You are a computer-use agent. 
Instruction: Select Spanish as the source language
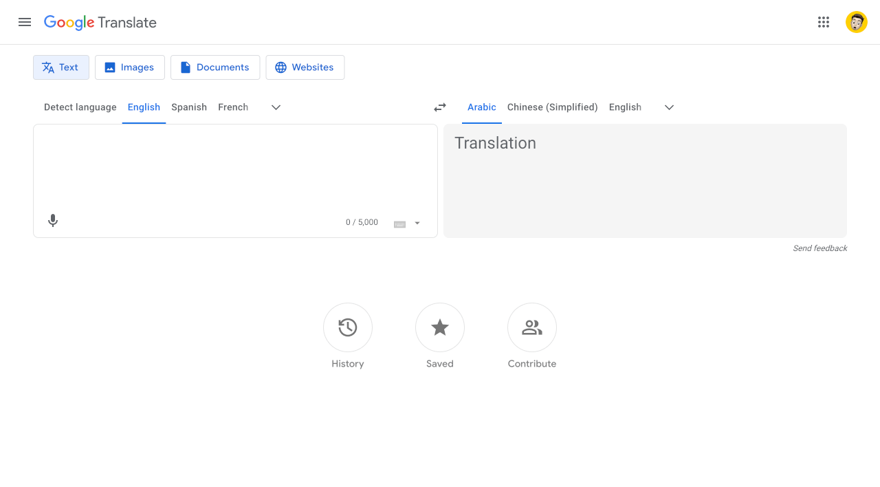point(189,107)
